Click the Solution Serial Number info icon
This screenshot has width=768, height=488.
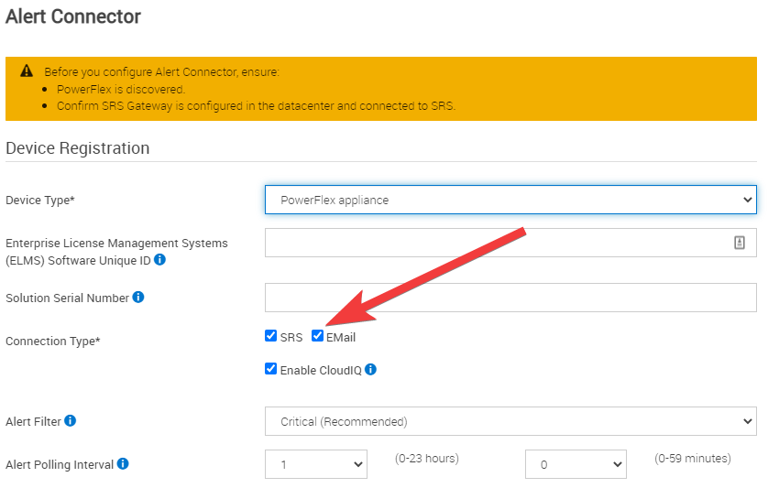138,298
